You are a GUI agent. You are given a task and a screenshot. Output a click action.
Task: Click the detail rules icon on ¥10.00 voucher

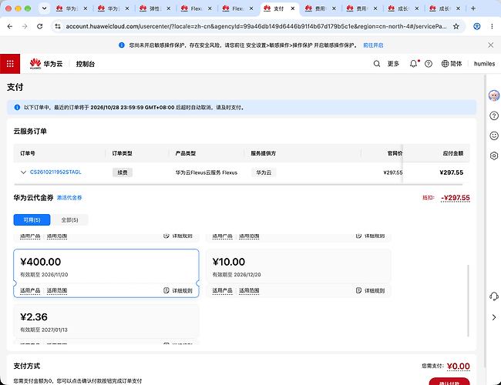[x=358, y=290]
